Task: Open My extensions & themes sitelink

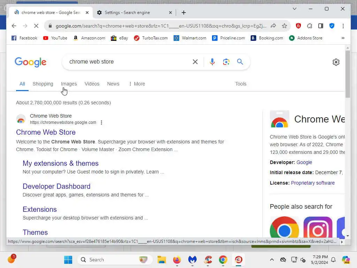Action: pyautogui.click(x=61, y=163)
